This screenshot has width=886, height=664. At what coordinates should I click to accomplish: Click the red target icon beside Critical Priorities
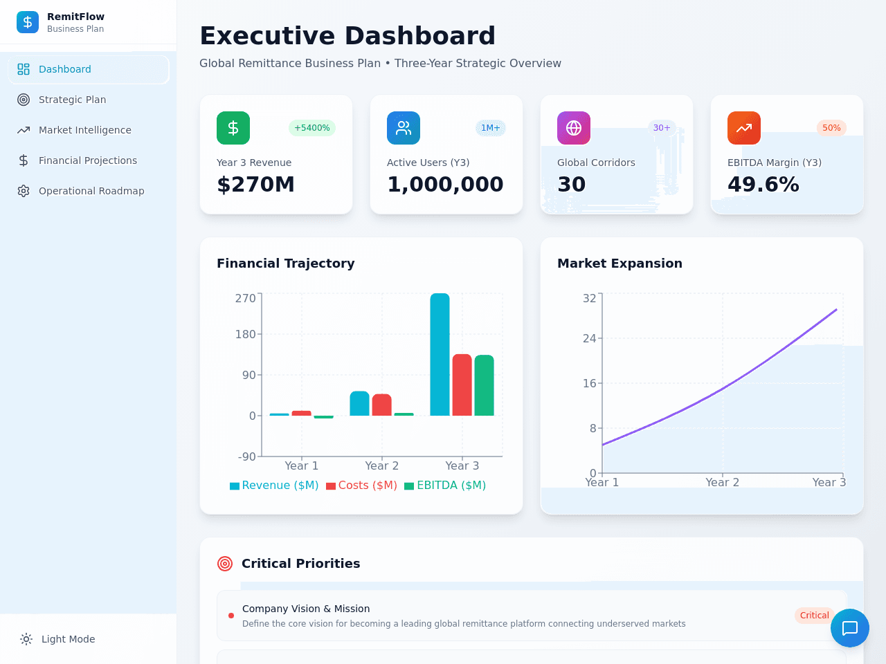225,564
